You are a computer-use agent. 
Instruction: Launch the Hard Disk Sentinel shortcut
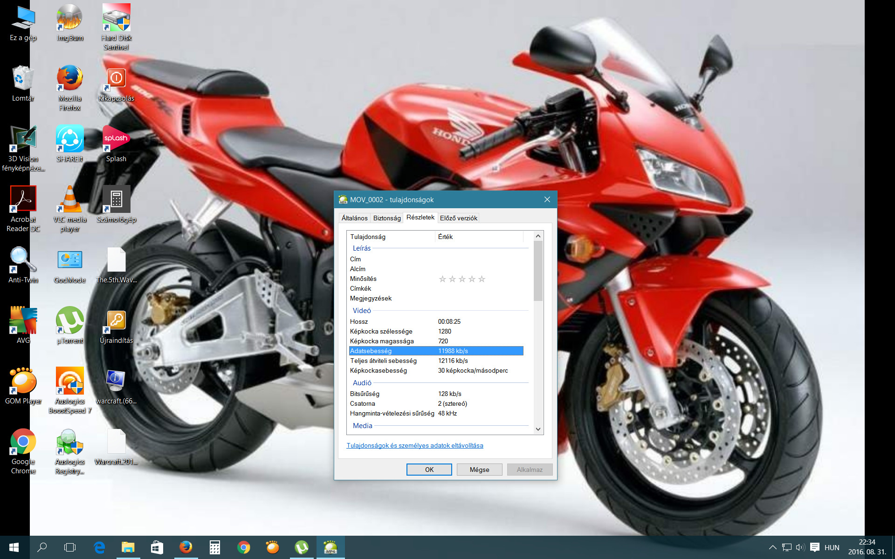[x=116, y=19]
